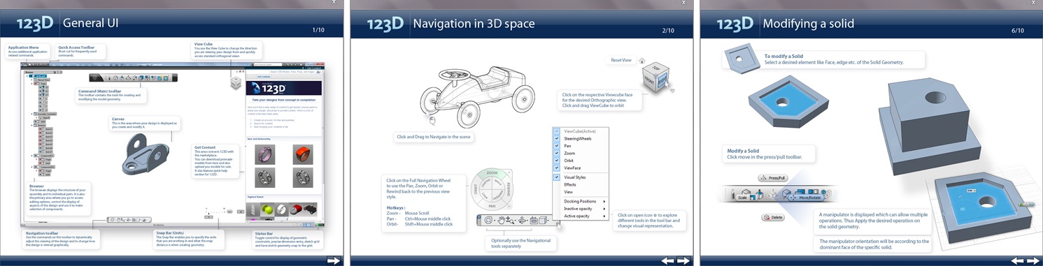Click the Press/Pull tool button
Image resolution: width=1043 pixels, height=266 pixels.
(773, 178)
